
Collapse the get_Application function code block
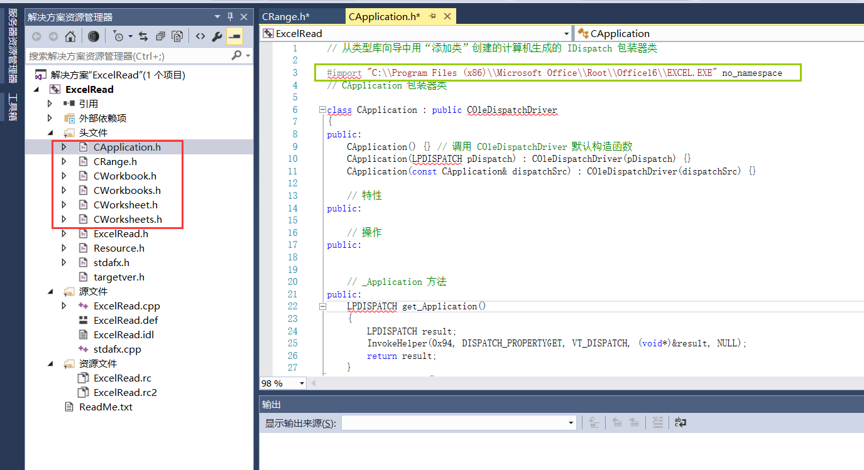click(x=322, y=306)
